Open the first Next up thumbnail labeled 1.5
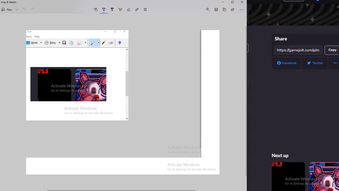339x191 pixels. tap(289, 176)
